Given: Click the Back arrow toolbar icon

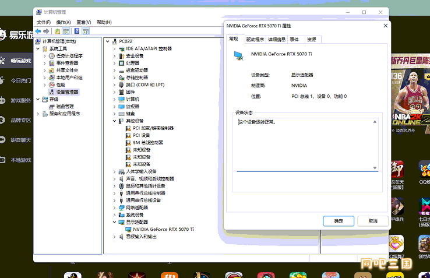Looking at the screenshot, I should (38, 31).
